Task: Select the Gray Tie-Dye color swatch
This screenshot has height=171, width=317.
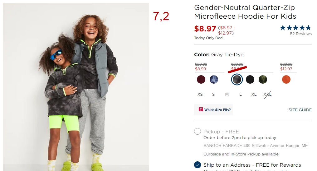Action: 237,79
